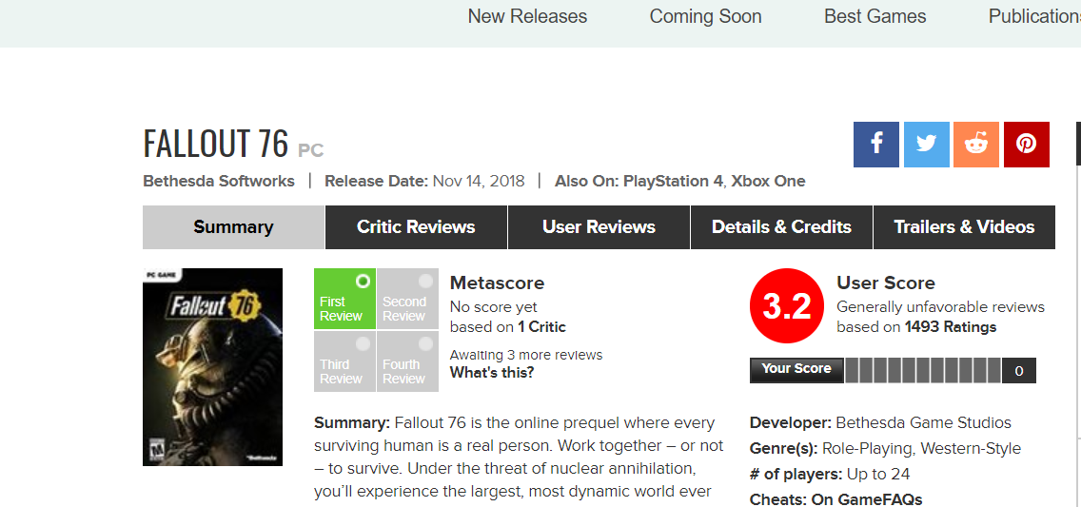Open the Critic Reviews tab

click(x=416, y=227)
